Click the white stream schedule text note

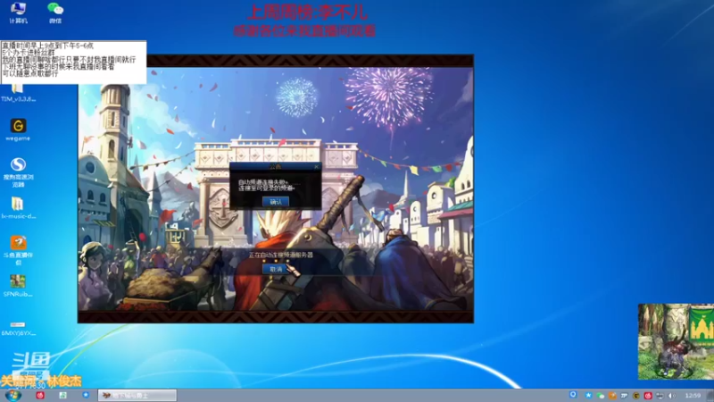pyautogui.click(x=73, y=62)
